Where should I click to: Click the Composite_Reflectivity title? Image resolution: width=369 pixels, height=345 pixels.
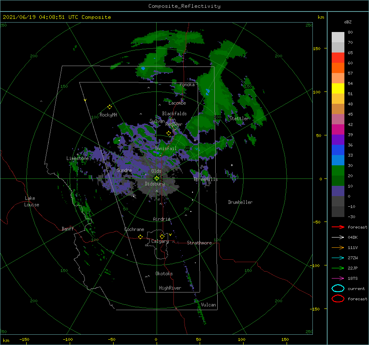tap(184, 6)
